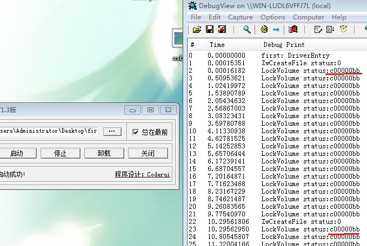Select row 23 at 10.29562950
Screen dimensions: 367x246
tap(277, 229)
